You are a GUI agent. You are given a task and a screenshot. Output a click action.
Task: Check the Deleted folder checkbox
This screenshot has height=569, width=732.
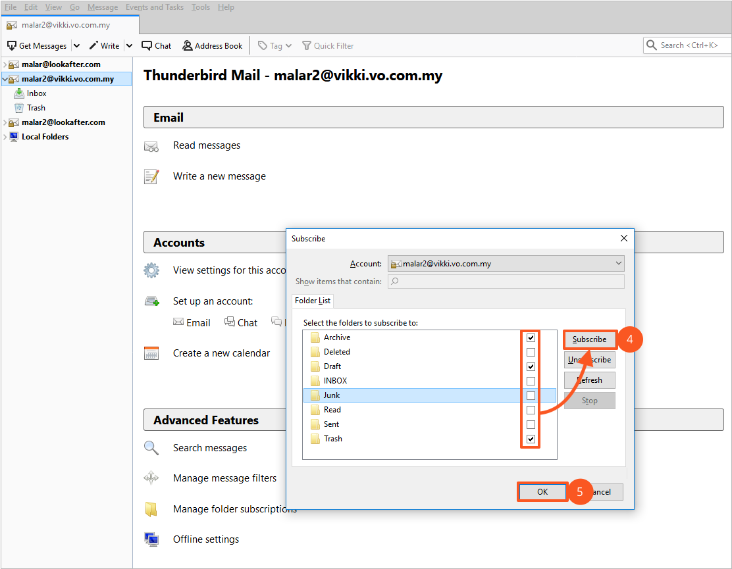point(531,352)
